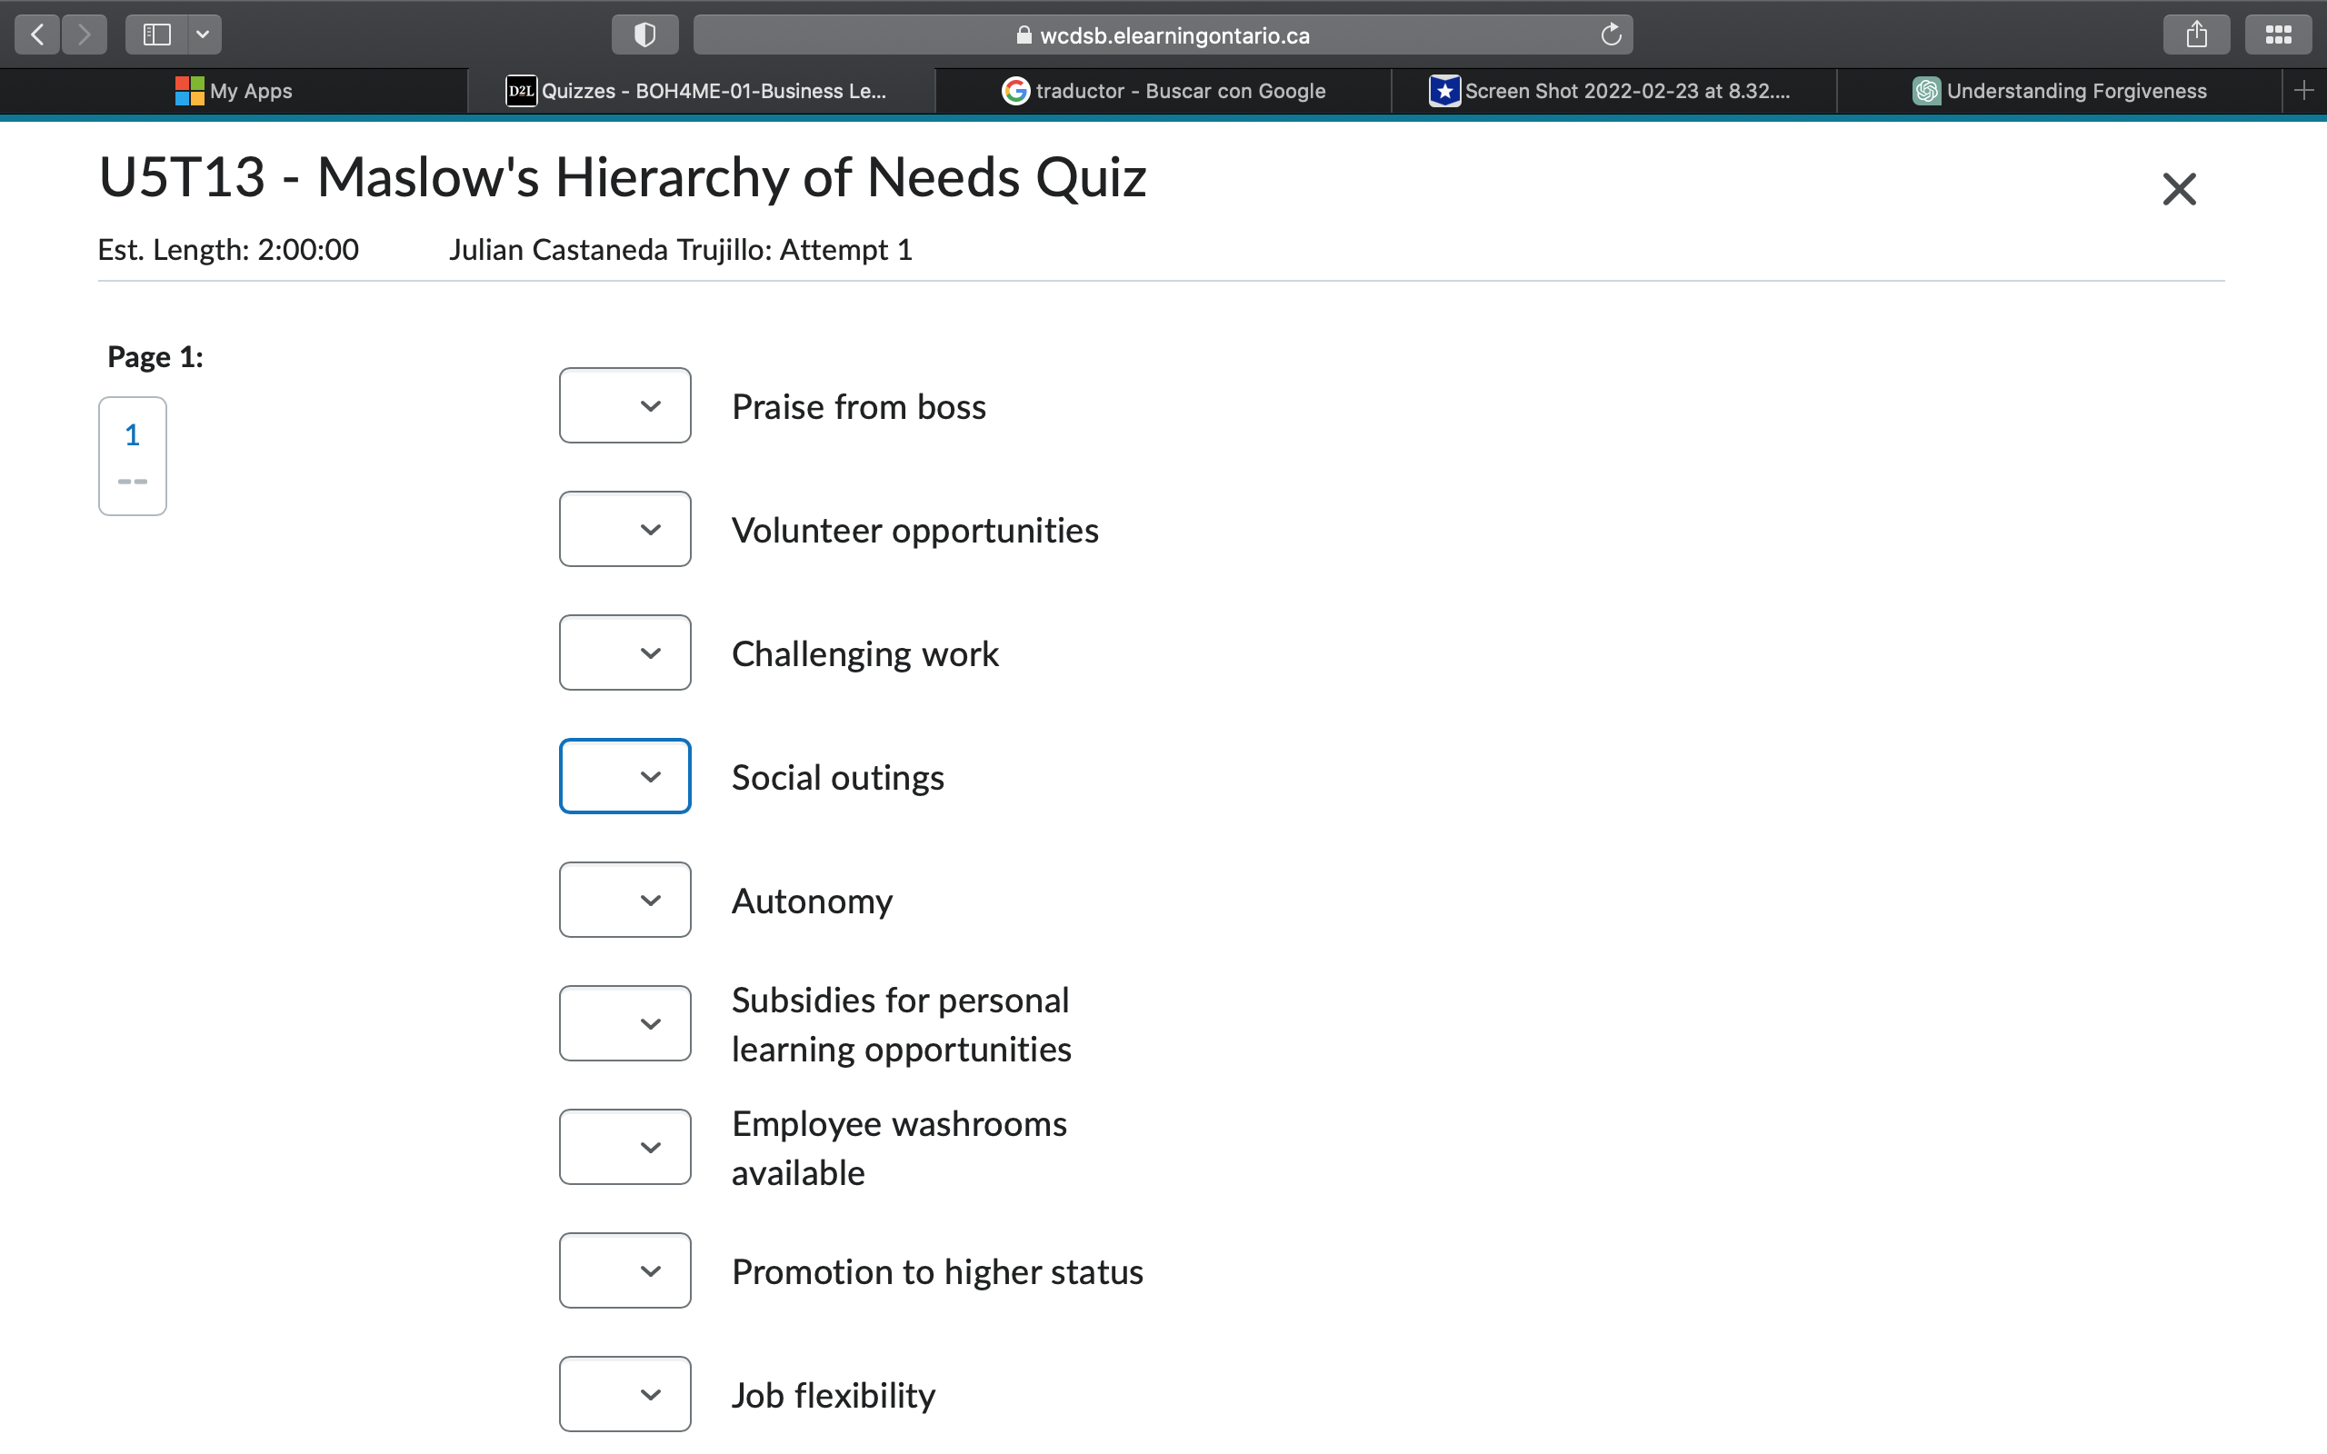The height and width of the screenshot is (1454, 2327).
Task: Select page 1 in the question navigator
Action: [x=132, y=455]
